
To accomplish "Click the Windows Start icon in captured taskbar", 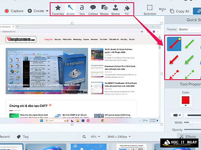I will click(x=41, y=120).
